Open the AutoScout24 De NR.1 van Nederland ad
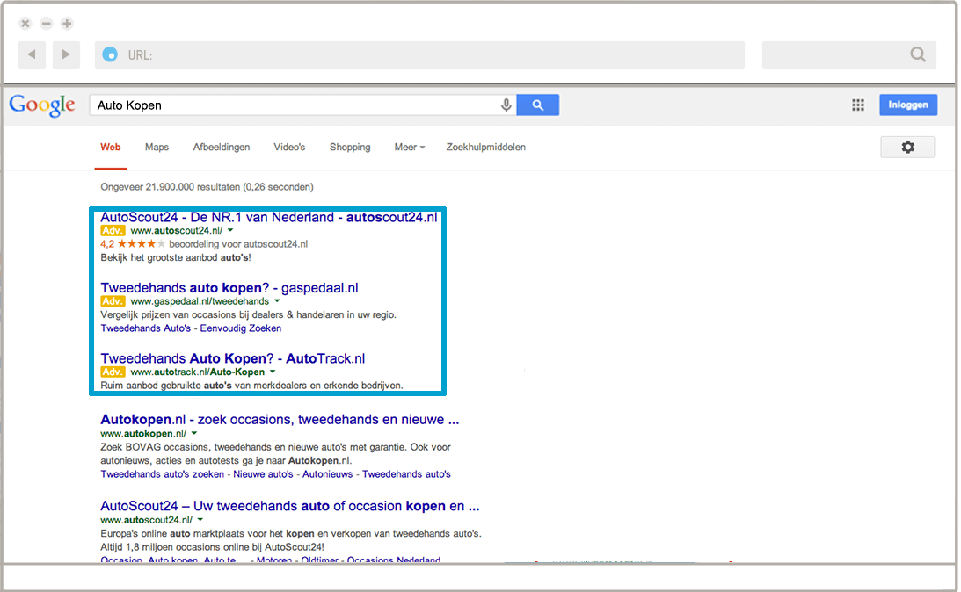The image size is (961, 592). click(269, 217)
